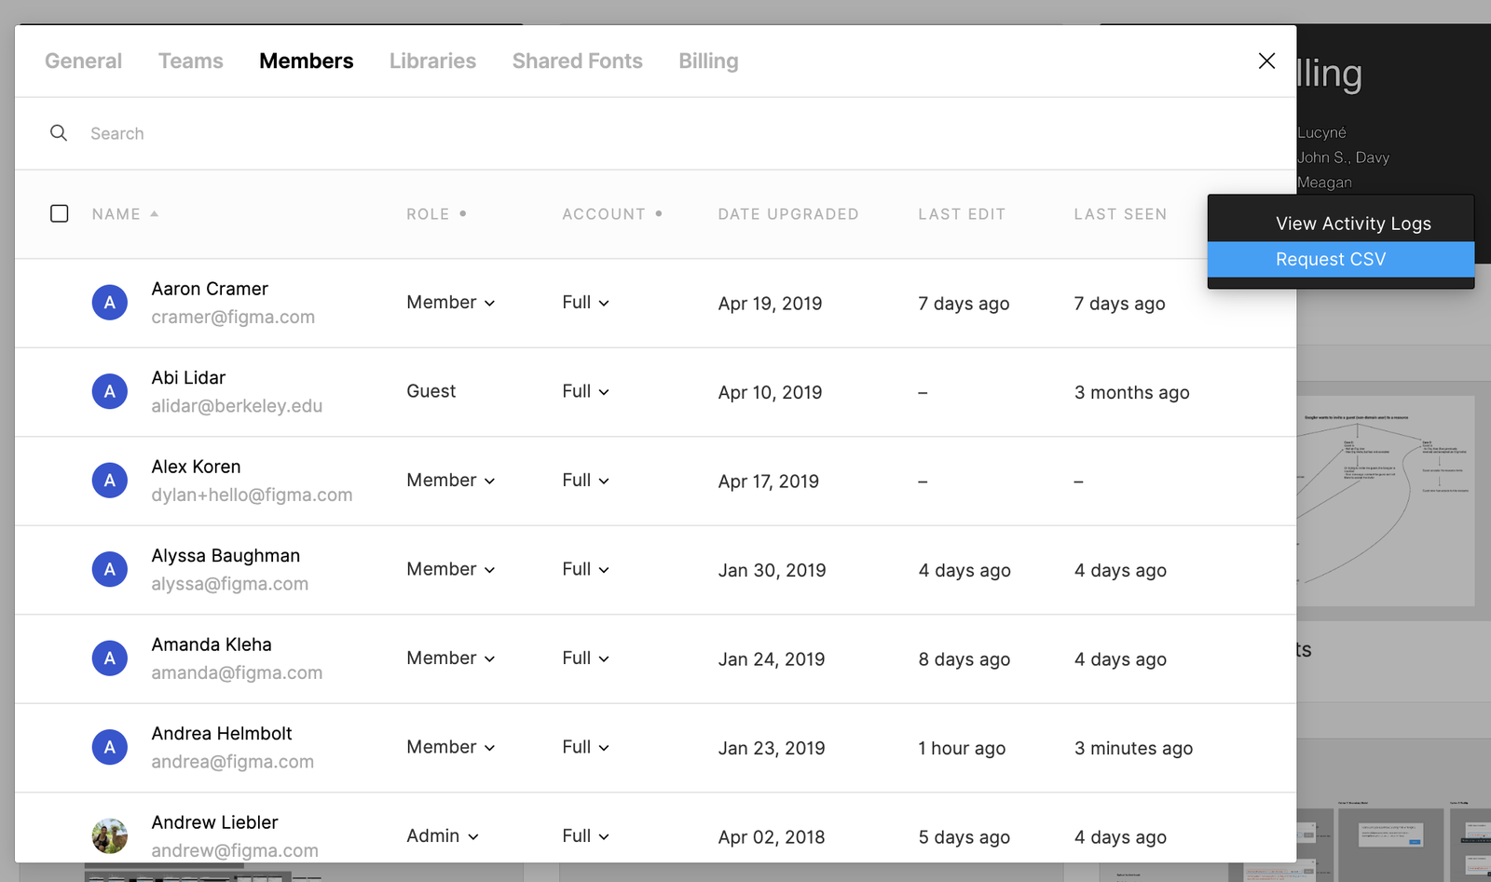1491x882 pixels.
Task: Open Alyssa Baughman's role dropdown
Action: [451, 569]
